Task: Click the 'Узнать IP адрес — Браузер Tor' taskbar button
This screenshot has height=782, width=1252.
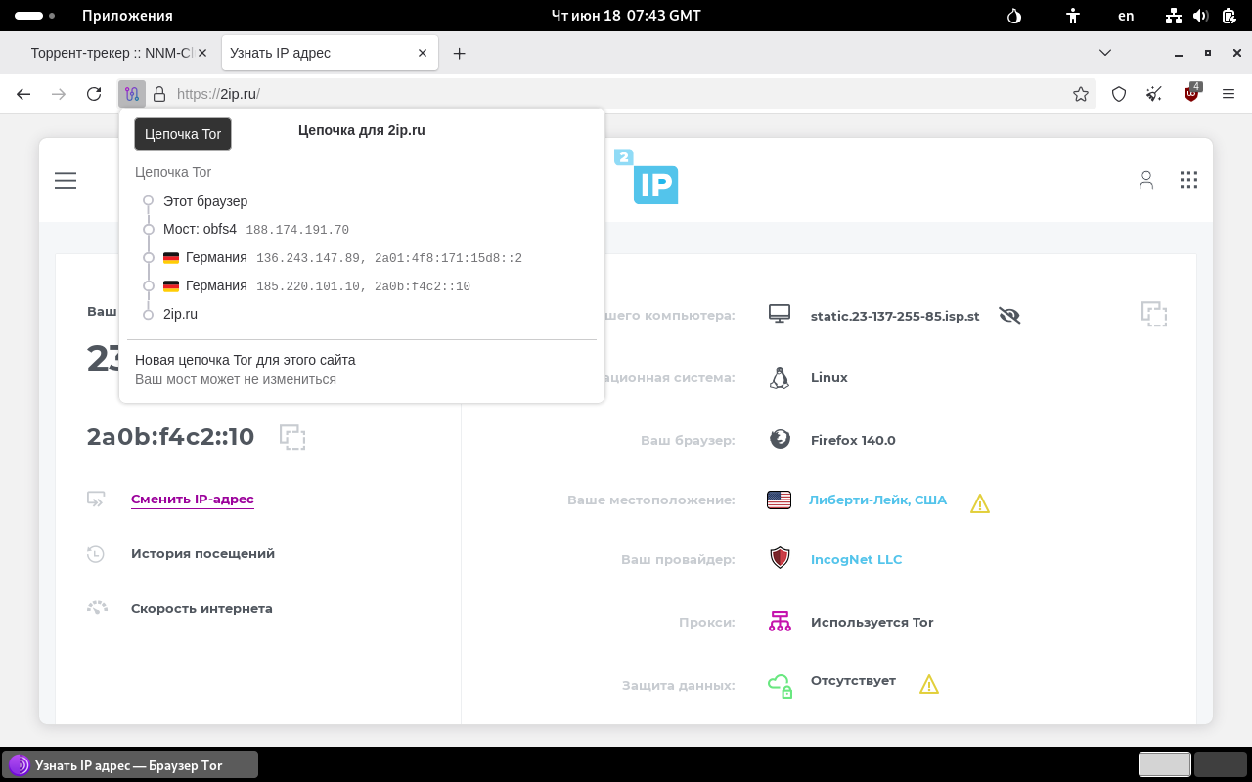Action: tap(130, 764)
